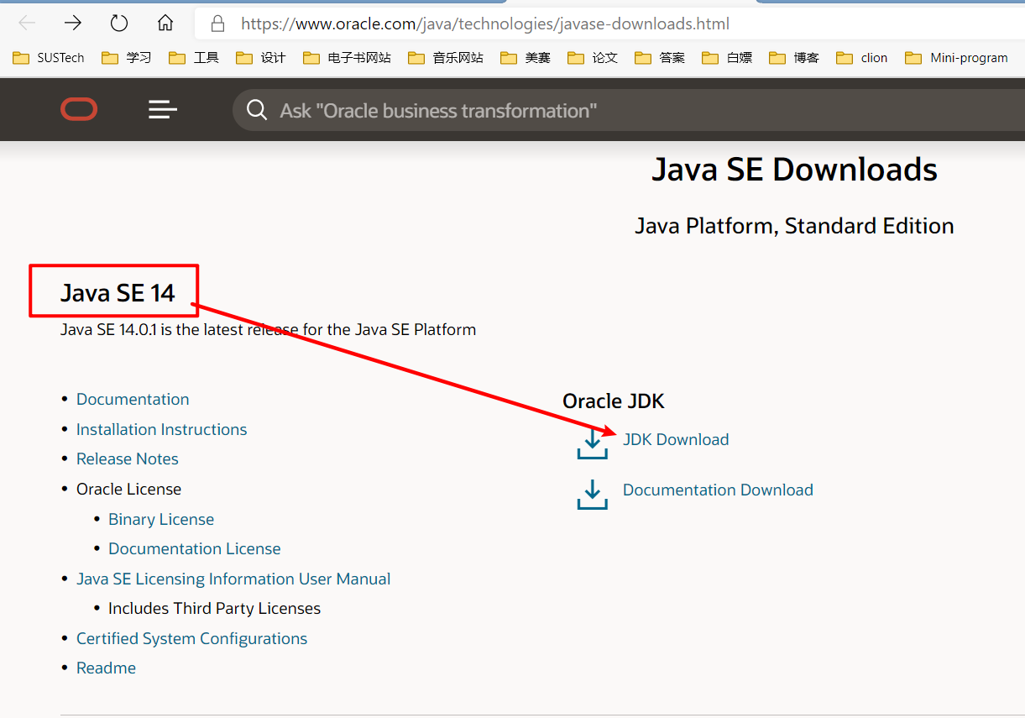Image resolution: width=1025 pixels, height=718 pixels.
Task: Go to the browser home page icon
Action: click(x=165, y=23)
